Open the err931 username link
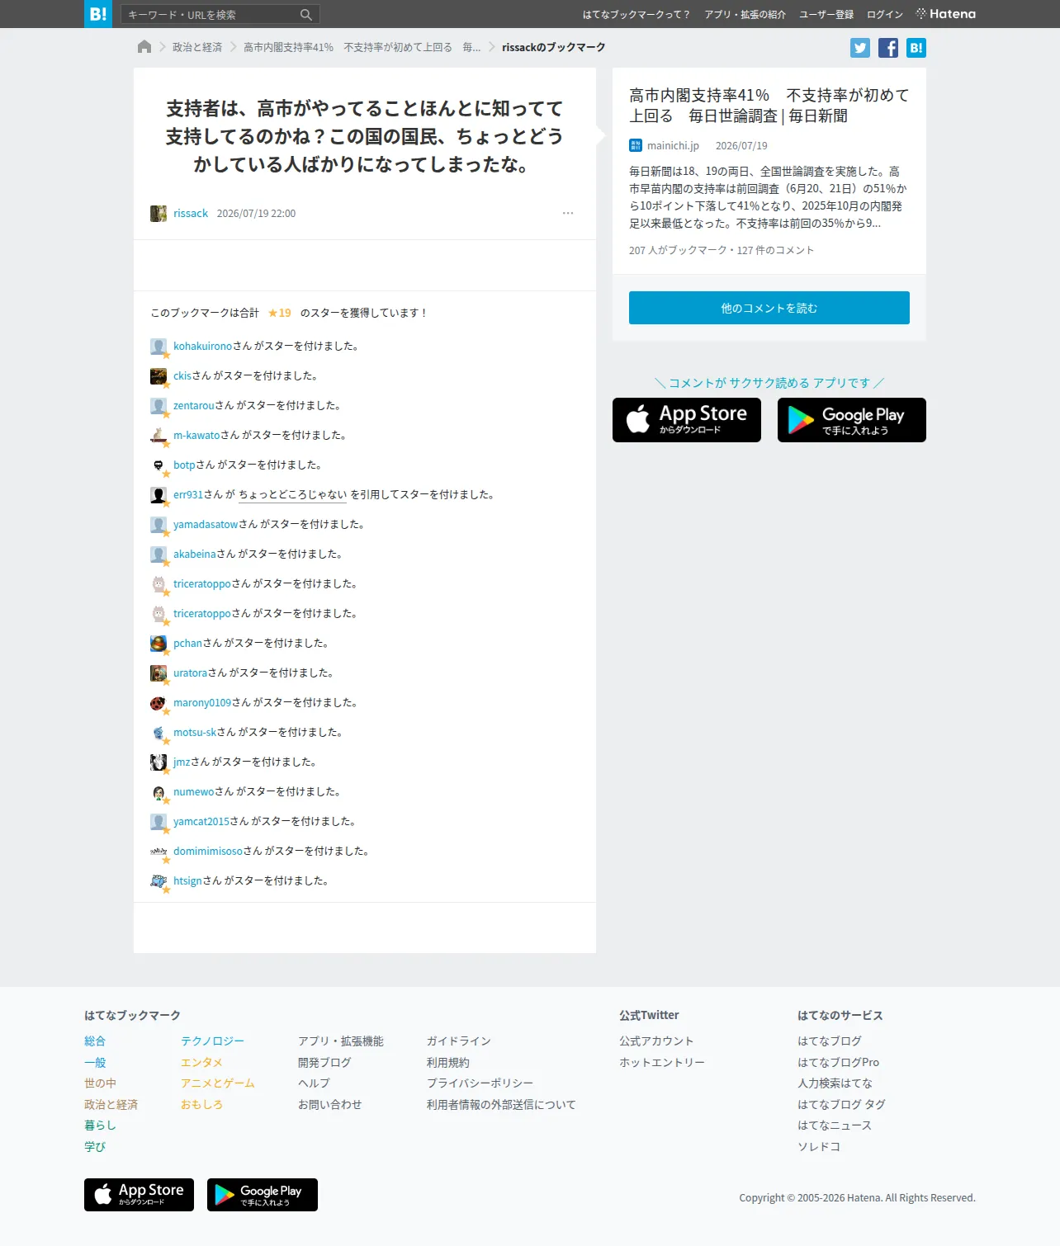 tap(188, 495)
